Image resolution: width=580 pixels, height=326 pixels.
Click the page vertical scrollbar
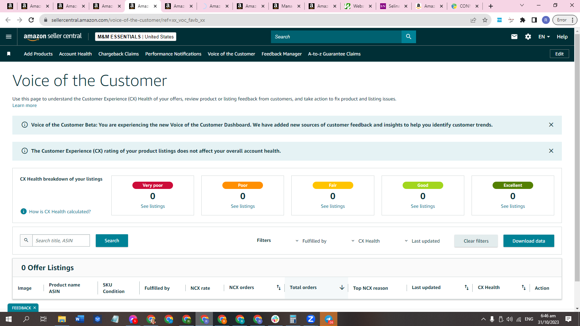click(577, 157)
